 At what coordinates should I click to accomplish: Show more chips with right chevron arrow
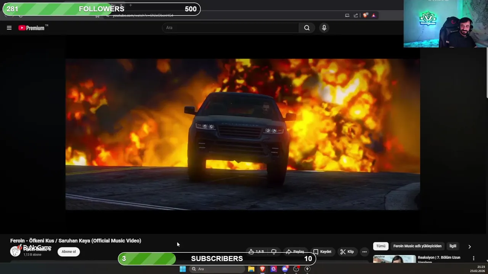(470, 247)
